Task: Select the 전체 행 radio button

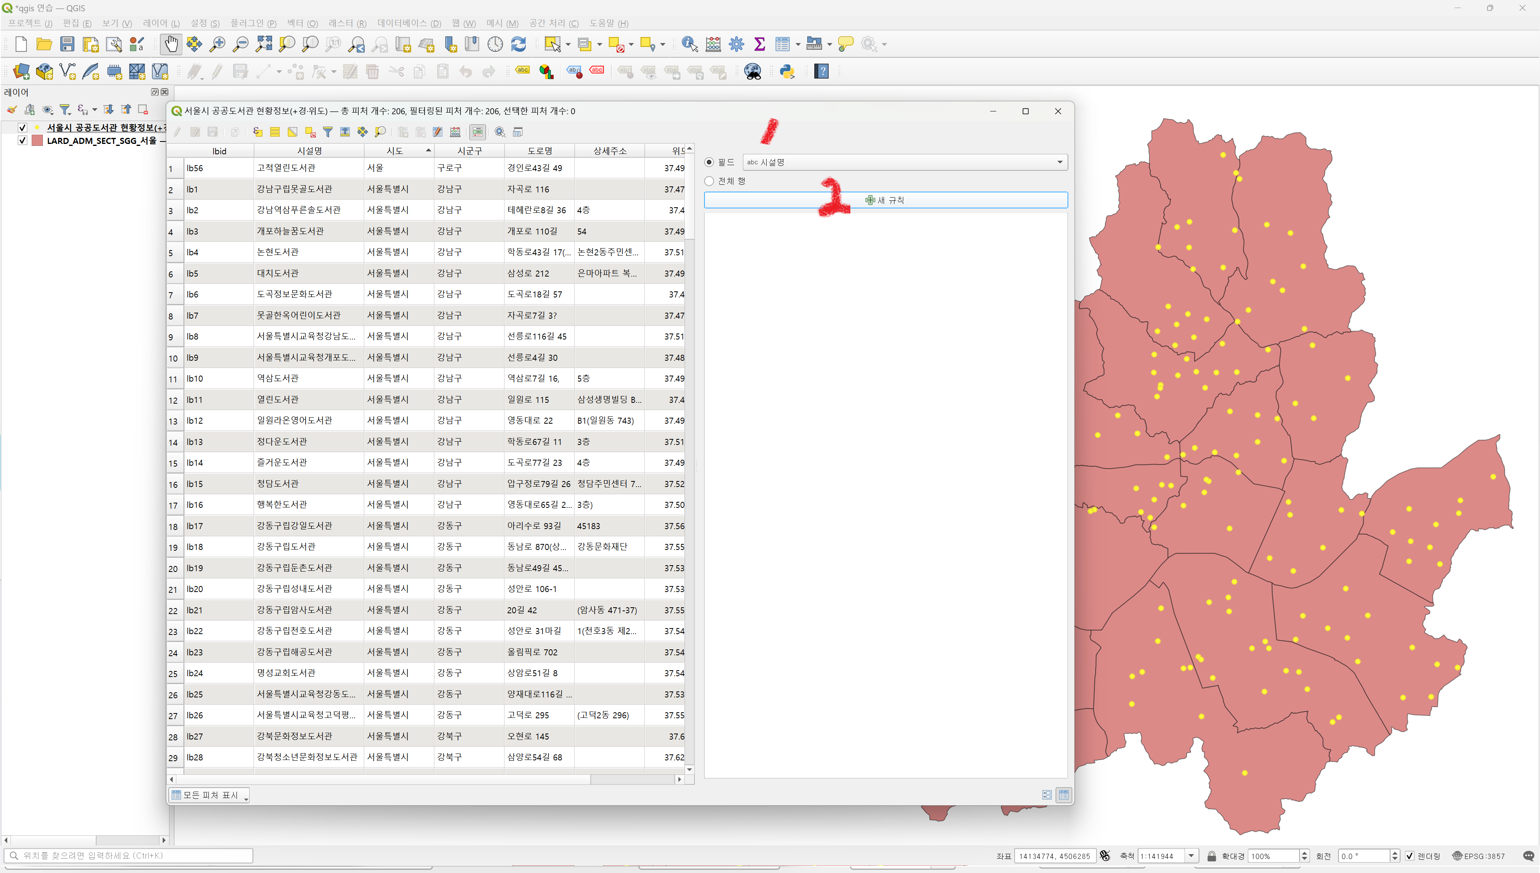Action: click(709, 181)
